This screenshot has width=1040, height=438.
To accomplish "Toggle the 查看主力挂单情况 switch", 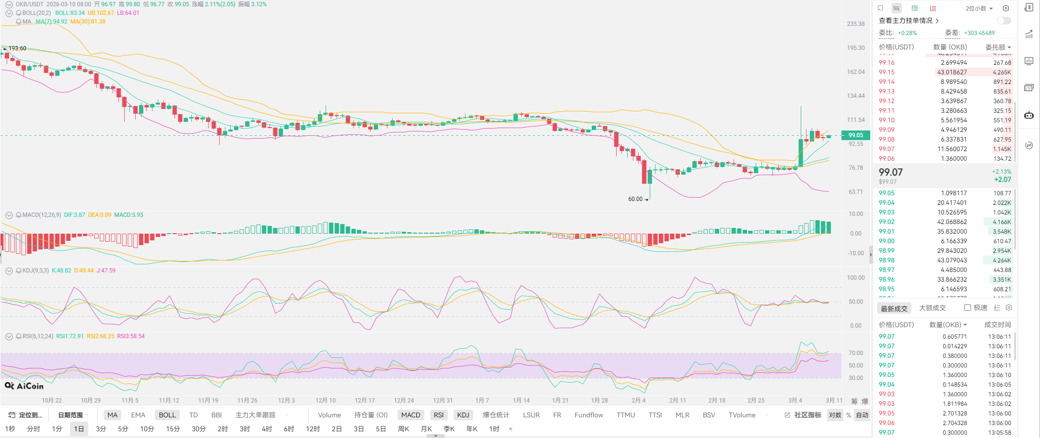I will point(1004,21).
